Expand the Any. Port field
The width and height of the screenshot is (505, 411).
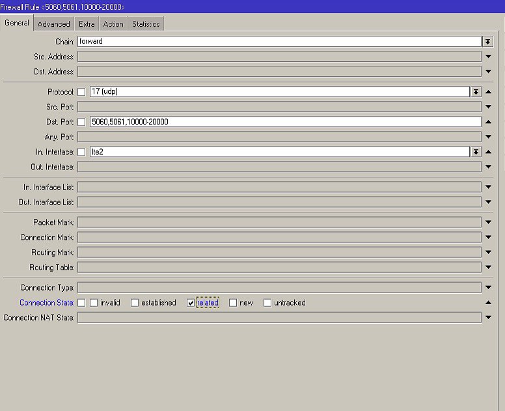488,137
